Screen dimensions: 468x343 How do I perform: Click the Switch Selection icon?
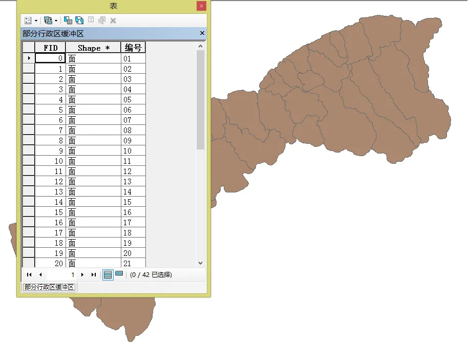point(79,20)
